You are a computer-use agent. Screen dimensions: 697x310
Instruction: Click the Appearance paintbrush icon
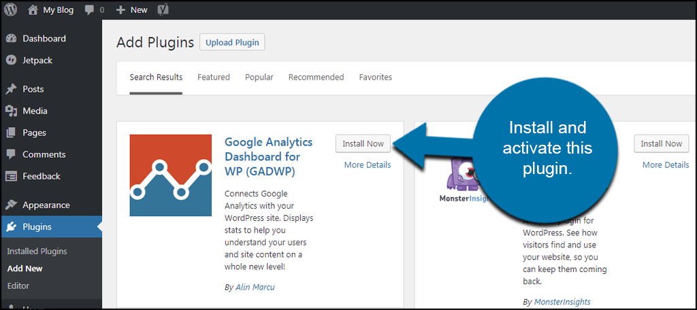(x=11, y=205)
